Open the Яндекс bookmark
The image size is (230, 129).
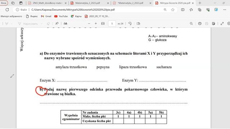tap(32, 16)
